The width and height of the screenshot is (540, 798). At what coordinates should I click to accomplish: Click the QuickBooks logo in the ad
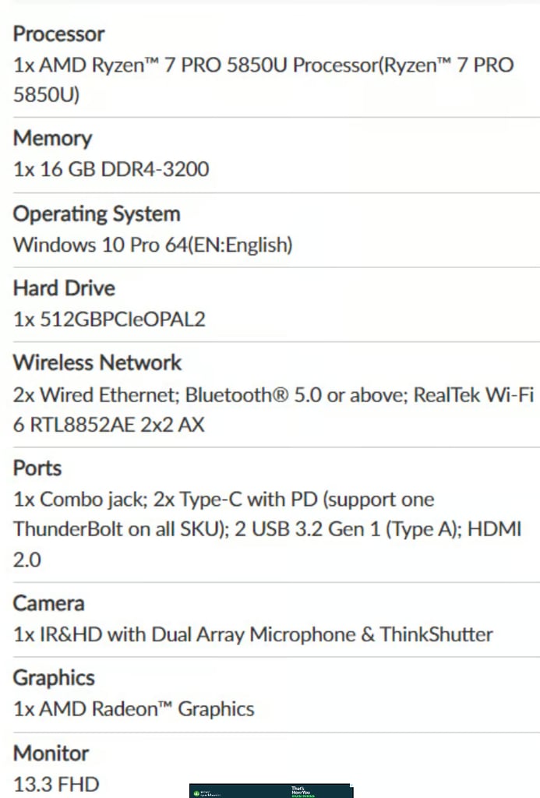coord(207,793)
